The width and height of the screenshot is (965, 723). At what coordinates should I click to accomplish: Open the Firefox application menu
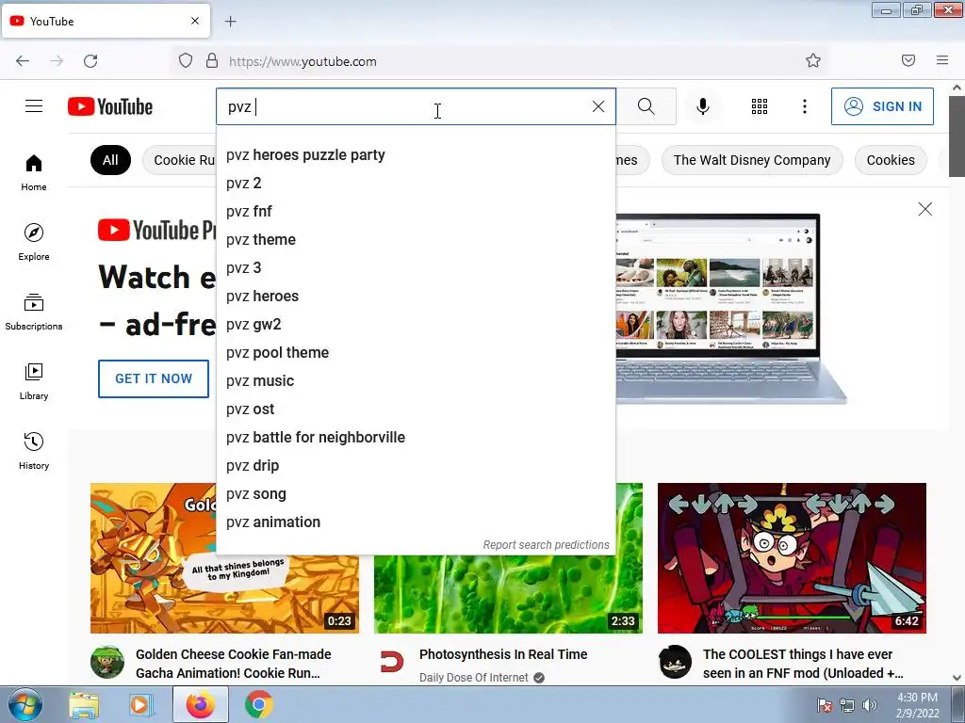tap(942, 60)
